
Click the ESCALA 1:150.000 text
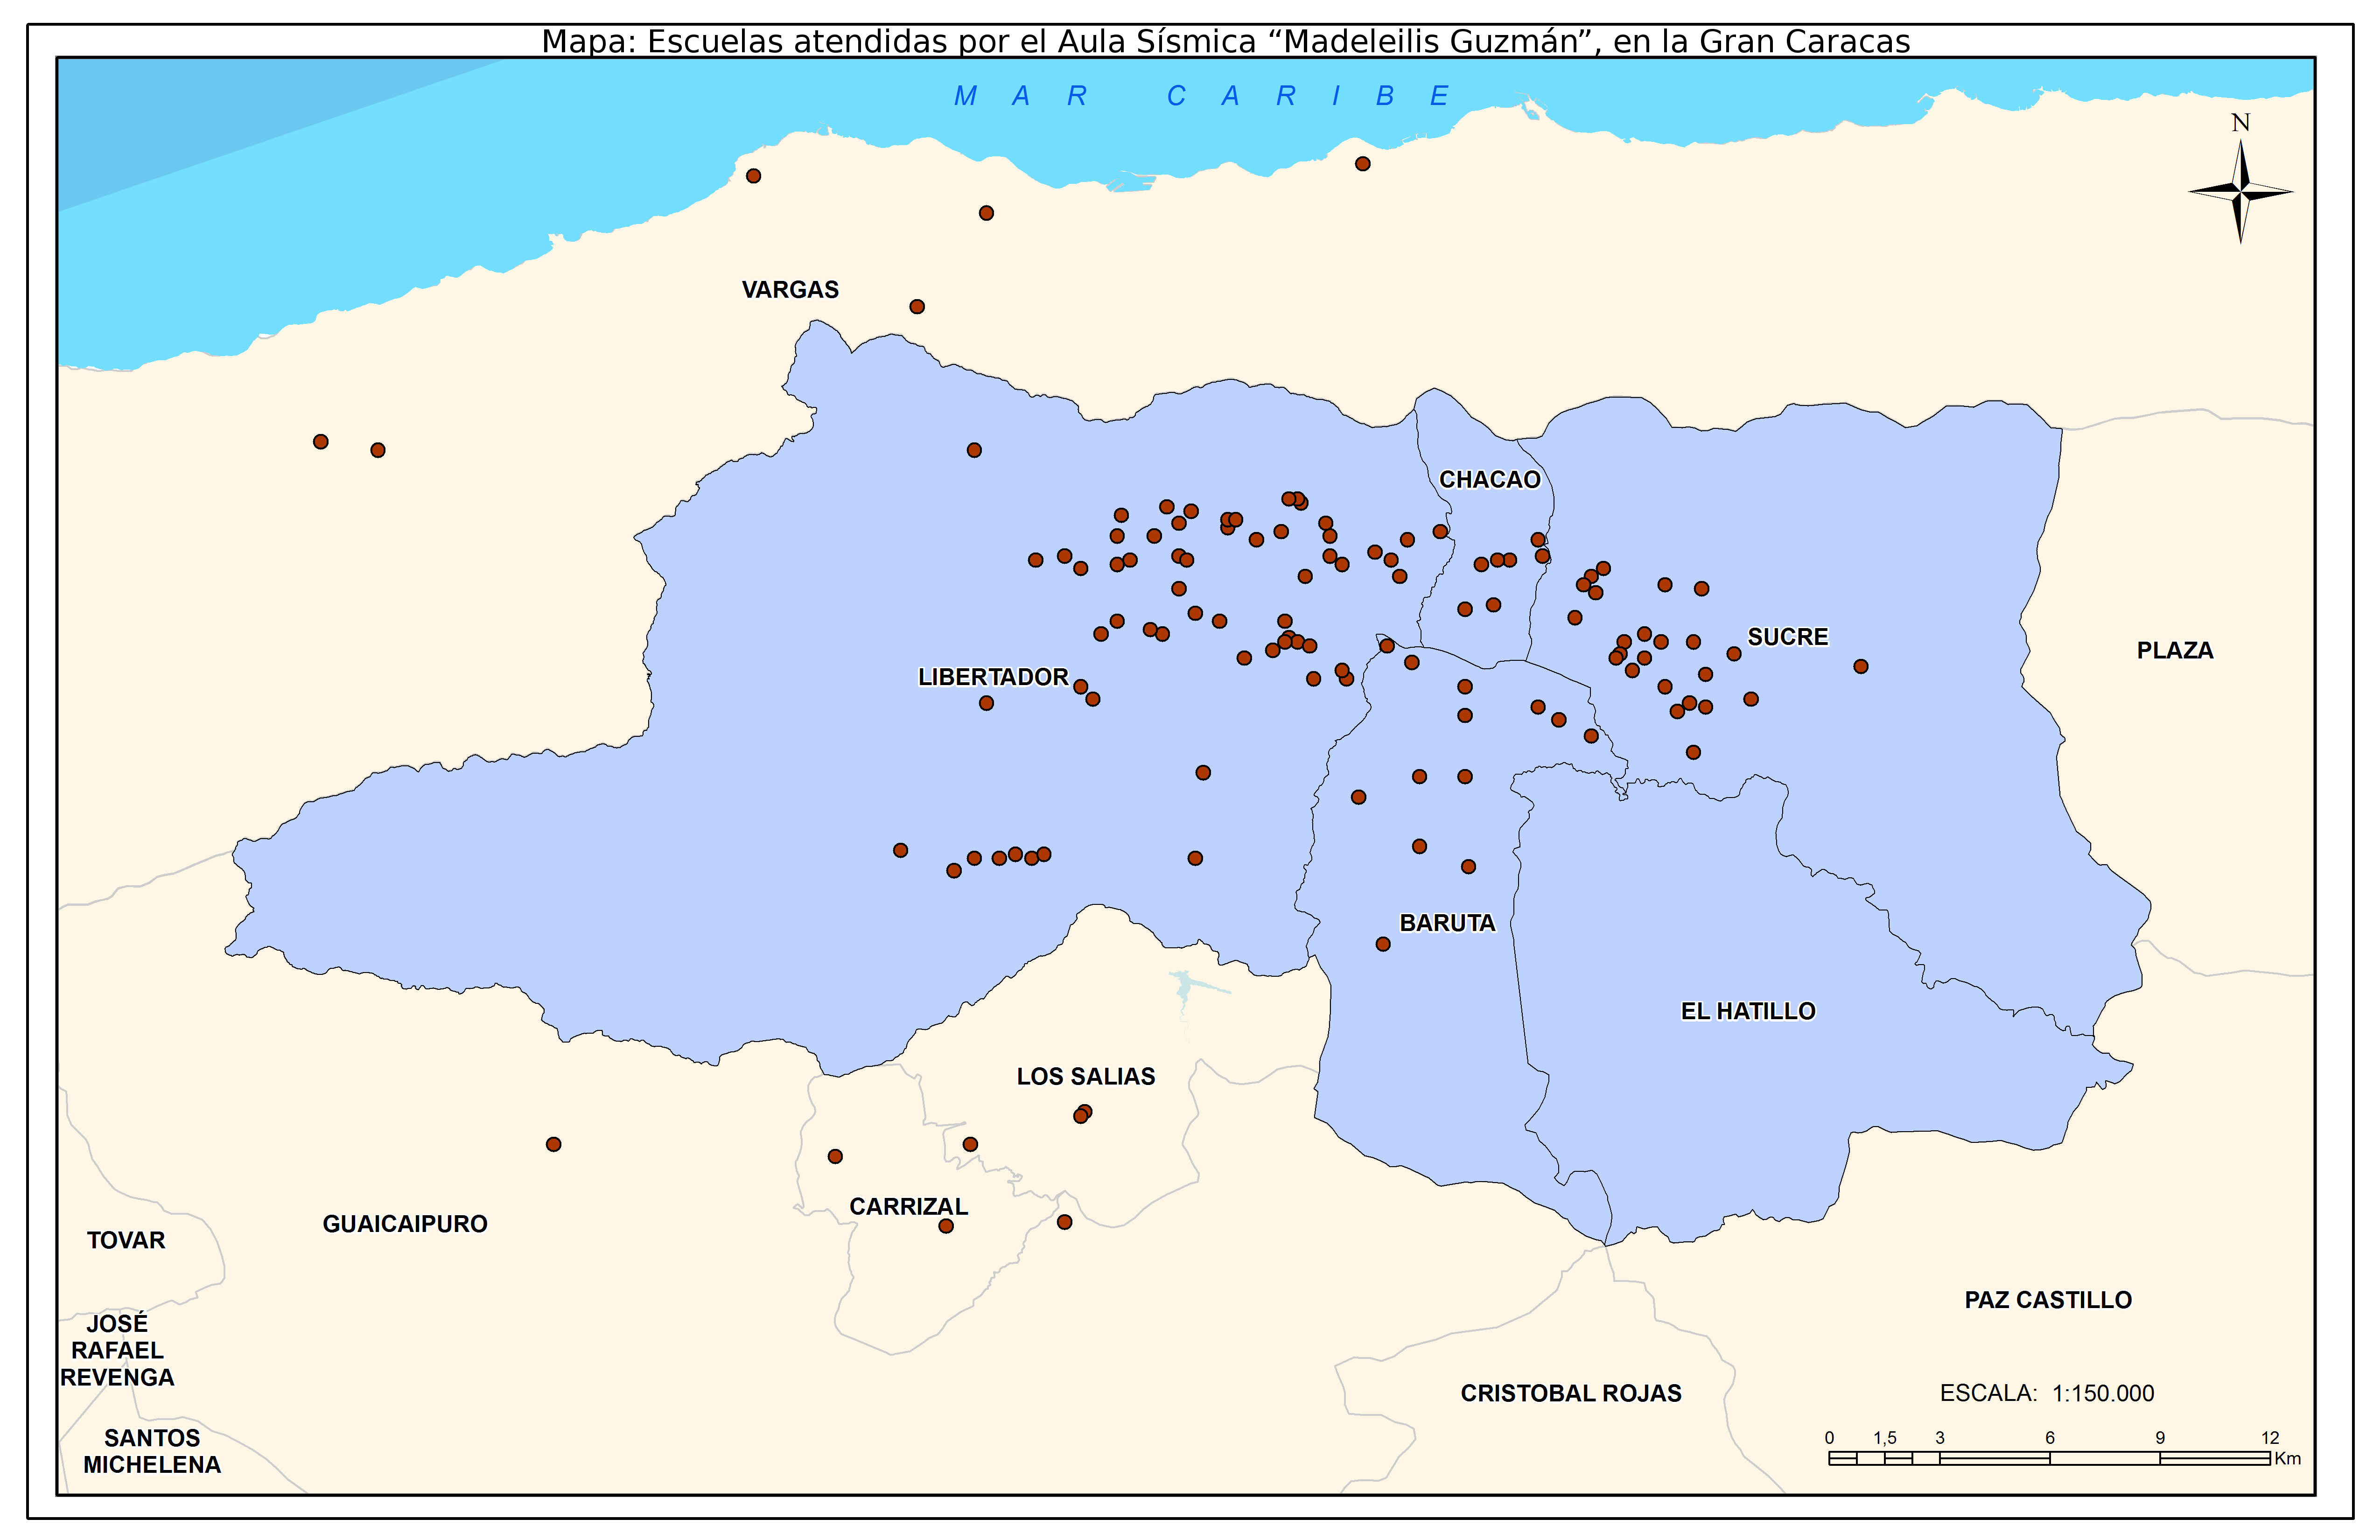tap(2046, 1393)
